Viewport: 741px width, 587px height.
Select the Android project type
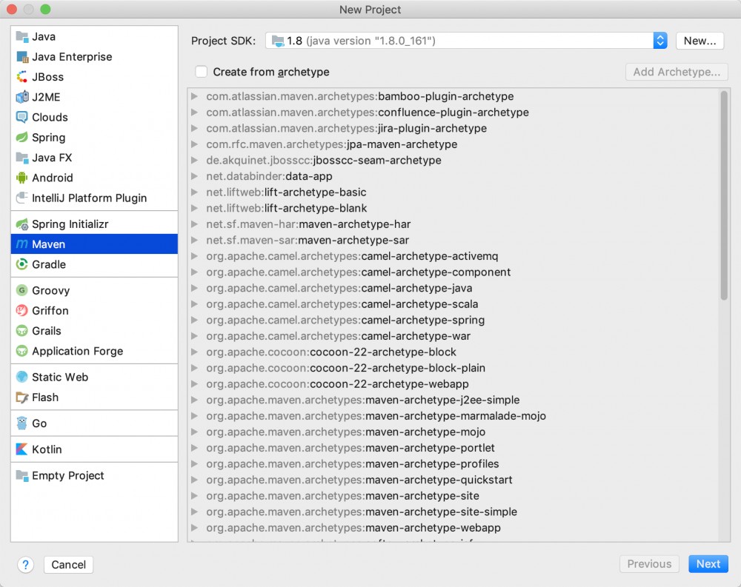pyautogui.click(x=52, y=178)
